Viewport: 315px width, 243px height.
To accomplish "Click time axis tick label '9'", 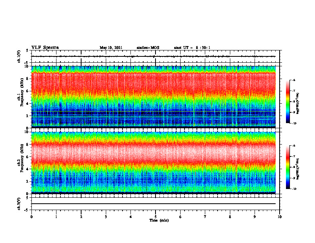I will (x=255, y=217).
